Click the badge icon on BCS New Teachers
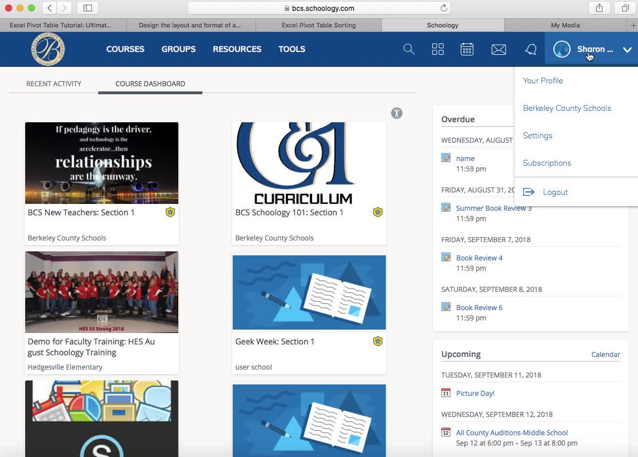Image resolution: width=638 pixels, height=457 pixels. pos(170,212)
